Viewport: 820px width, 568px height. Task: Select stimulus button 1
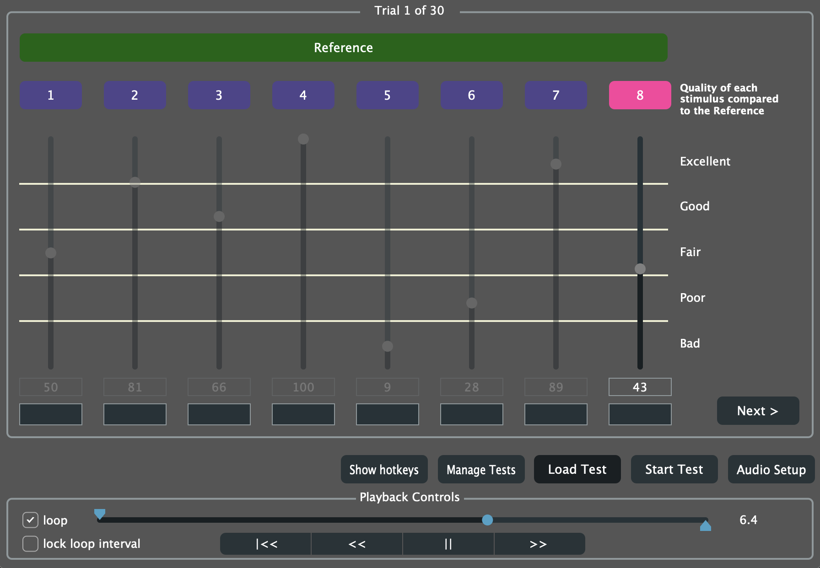pos(51,95)
